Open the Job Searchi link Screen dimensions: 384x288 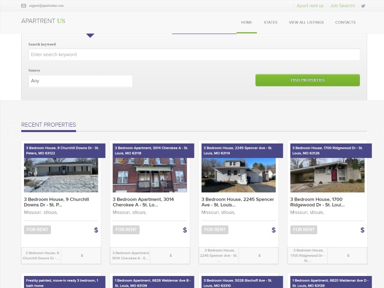pyautogui.click(x=342, y=6)
